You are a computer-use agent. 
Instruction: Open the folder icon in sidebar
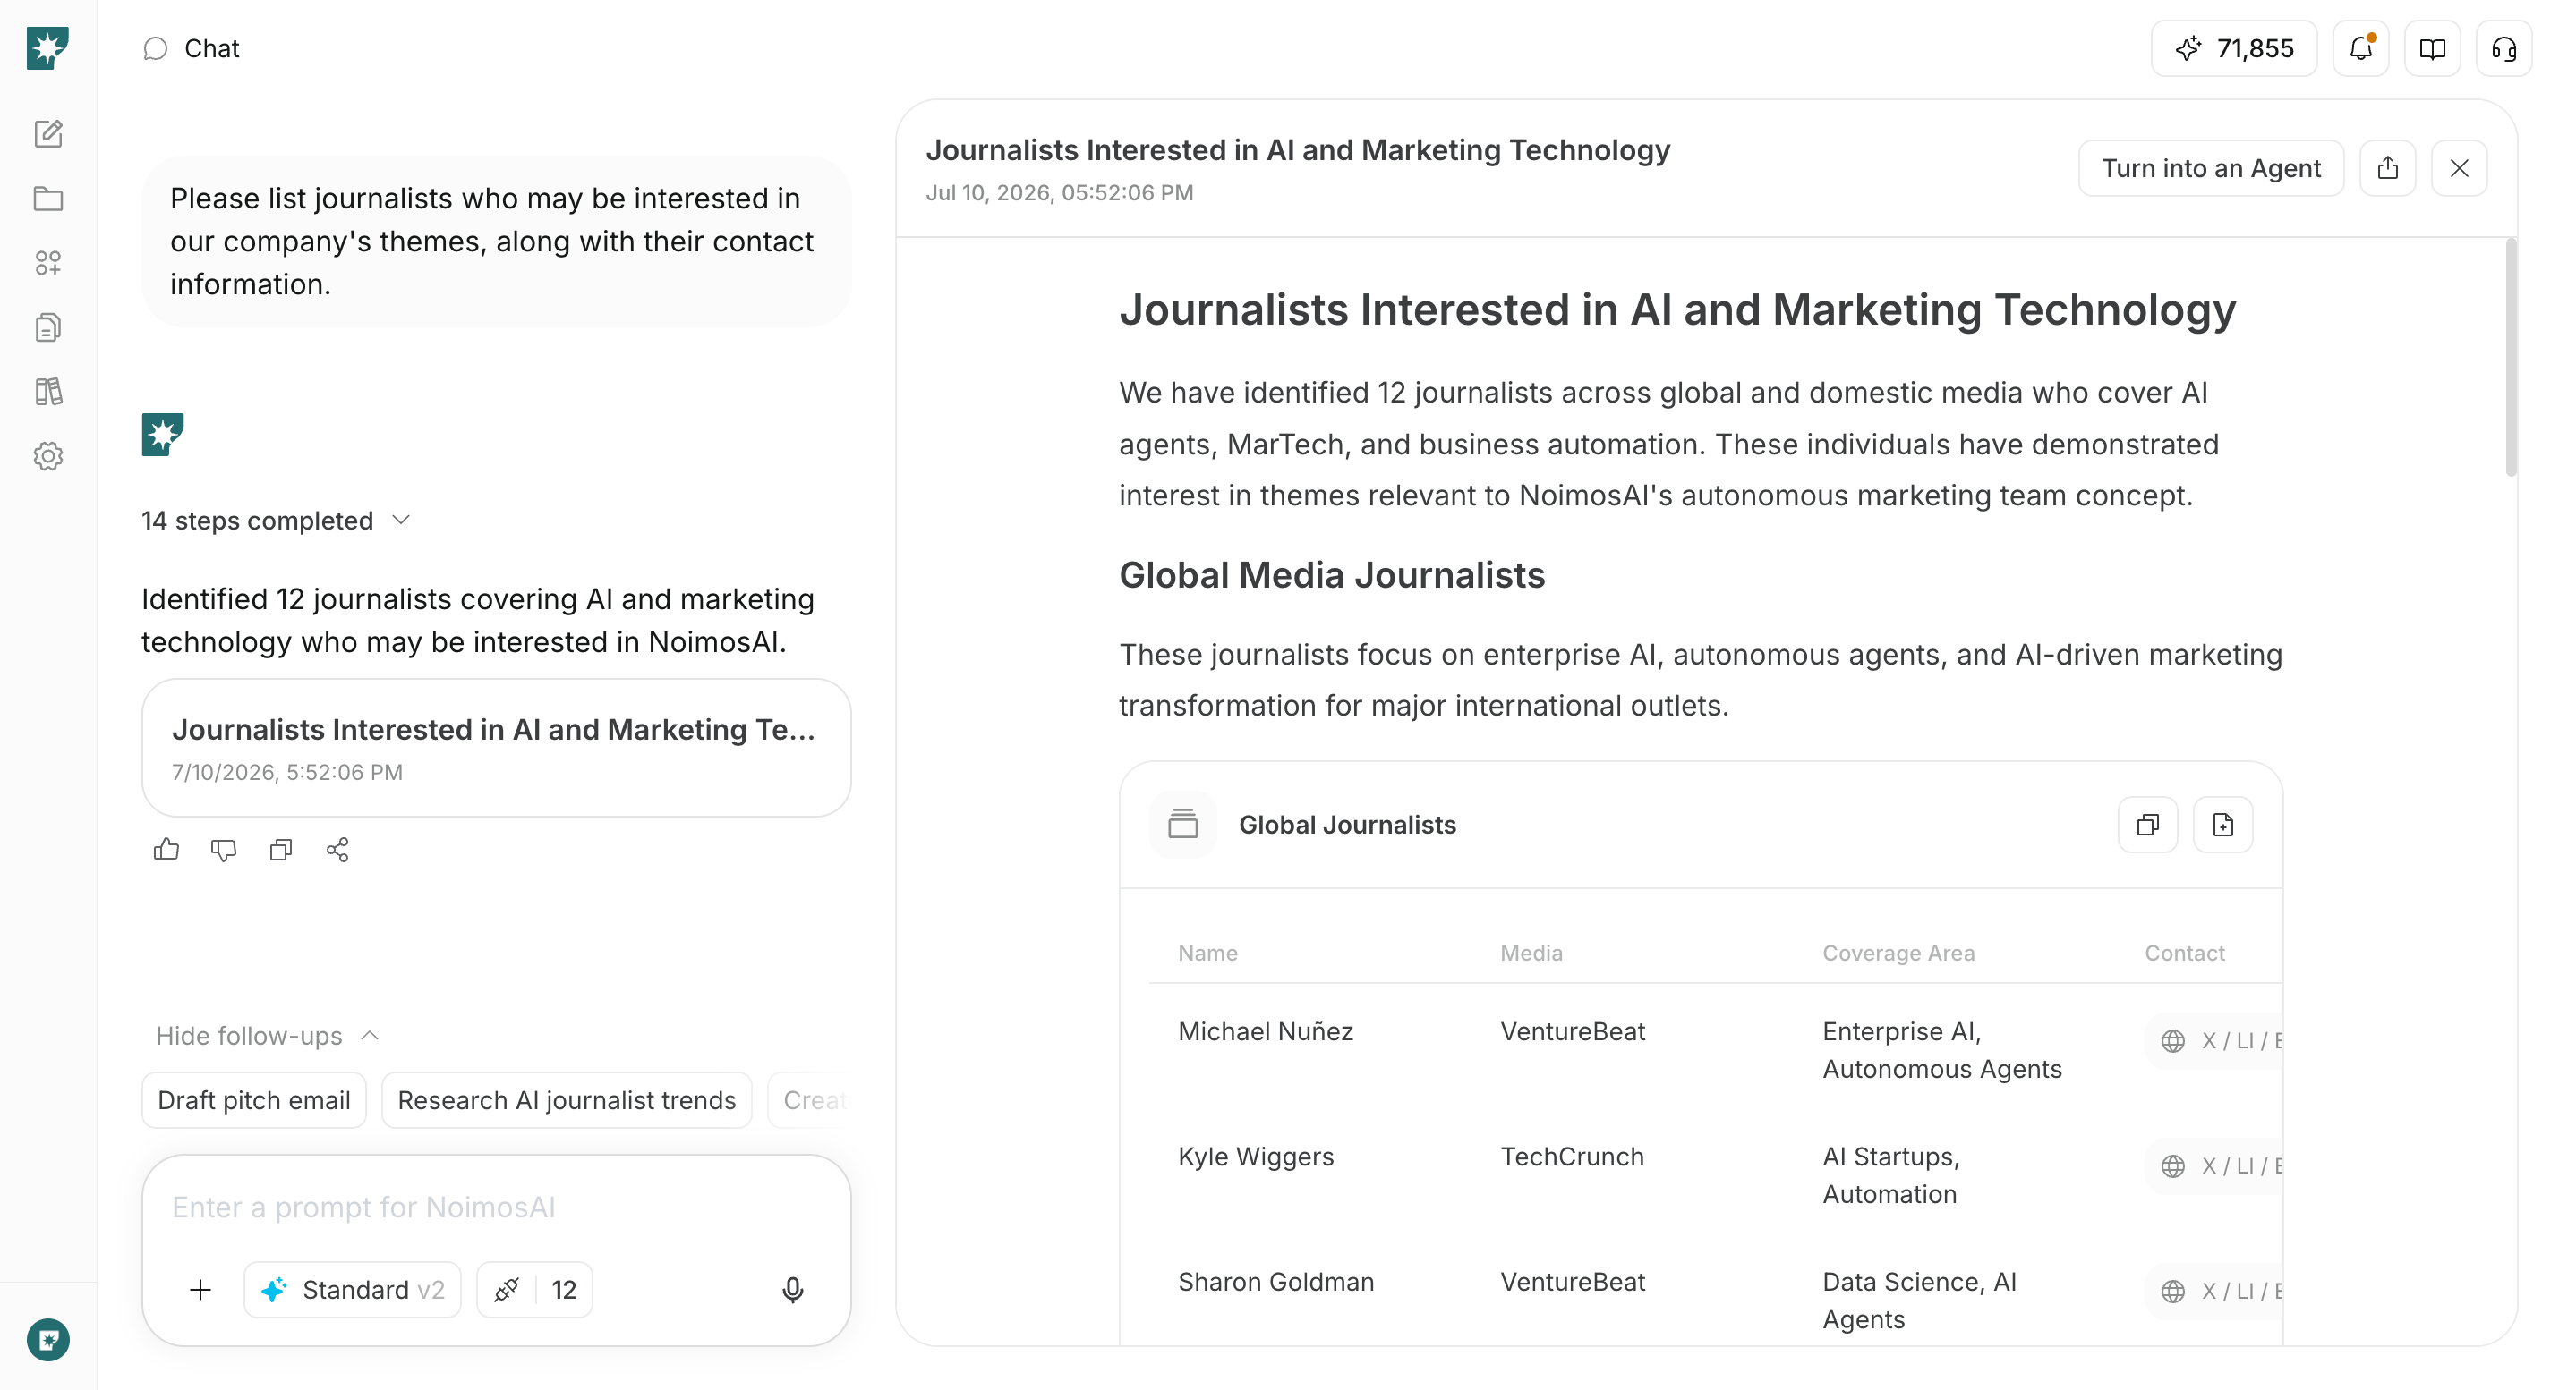(x=48, y=198)
